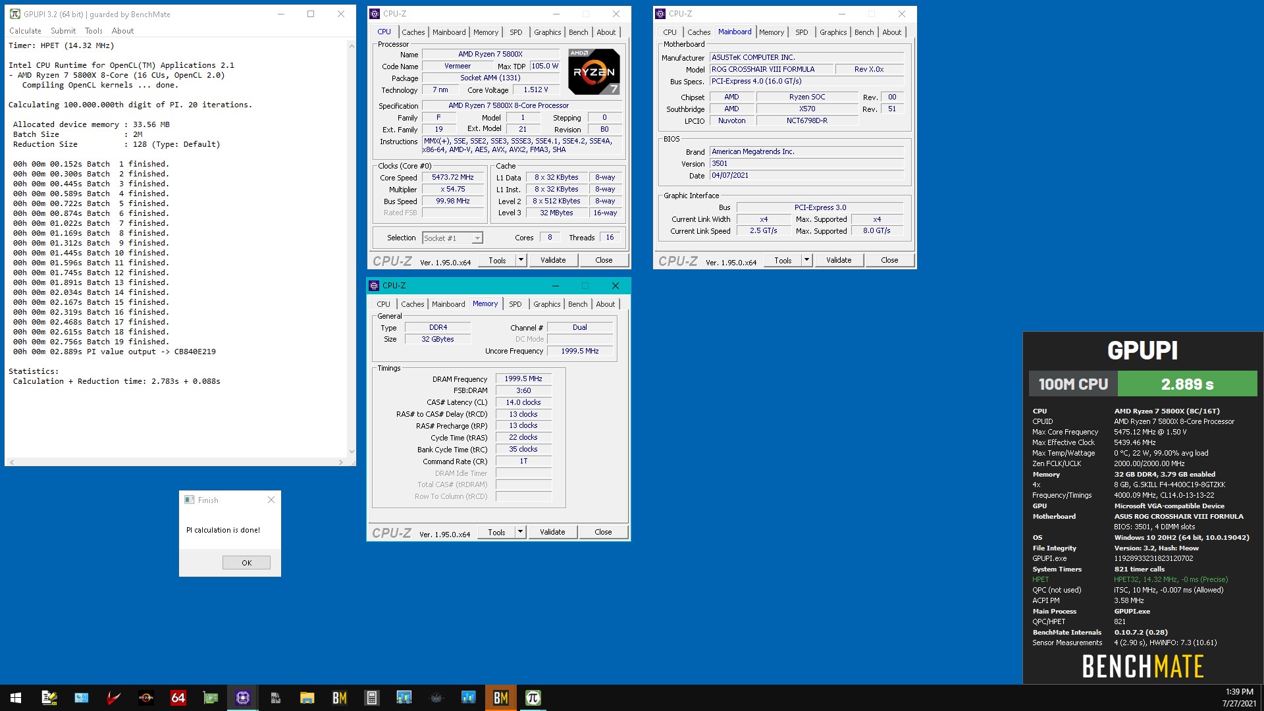Launch the Ryzen Master taskbar icon
1264x711 pixels.
(145, 698)
